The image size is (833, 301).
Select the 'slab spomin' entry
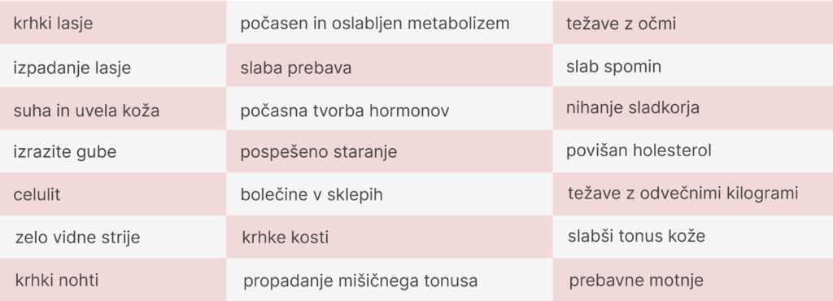click(x=693, y=66)
